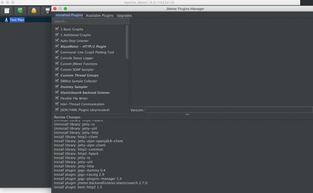Toggle the Auto-Stop Listener checkbox
This screenshot has width=313, height=193.
(57, 41)
